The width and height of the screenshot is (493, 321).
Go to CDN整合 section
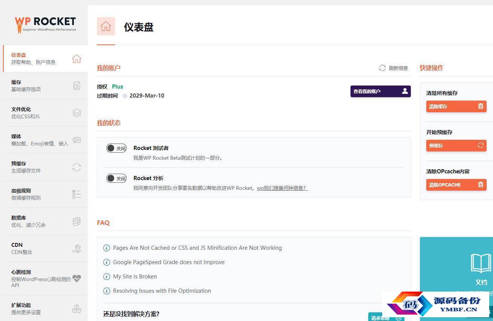tap(45, 248)
